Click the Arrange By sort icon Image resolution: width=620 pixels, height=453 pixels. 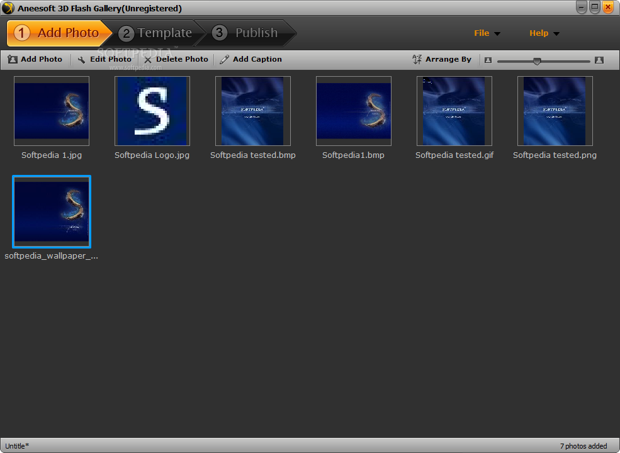(x=417, y=59)
